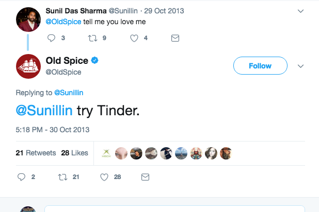Open the Xbox avatar among likers
Image resolution: width=319 pixels, height=212 pixels.
(x=107, y=153)
